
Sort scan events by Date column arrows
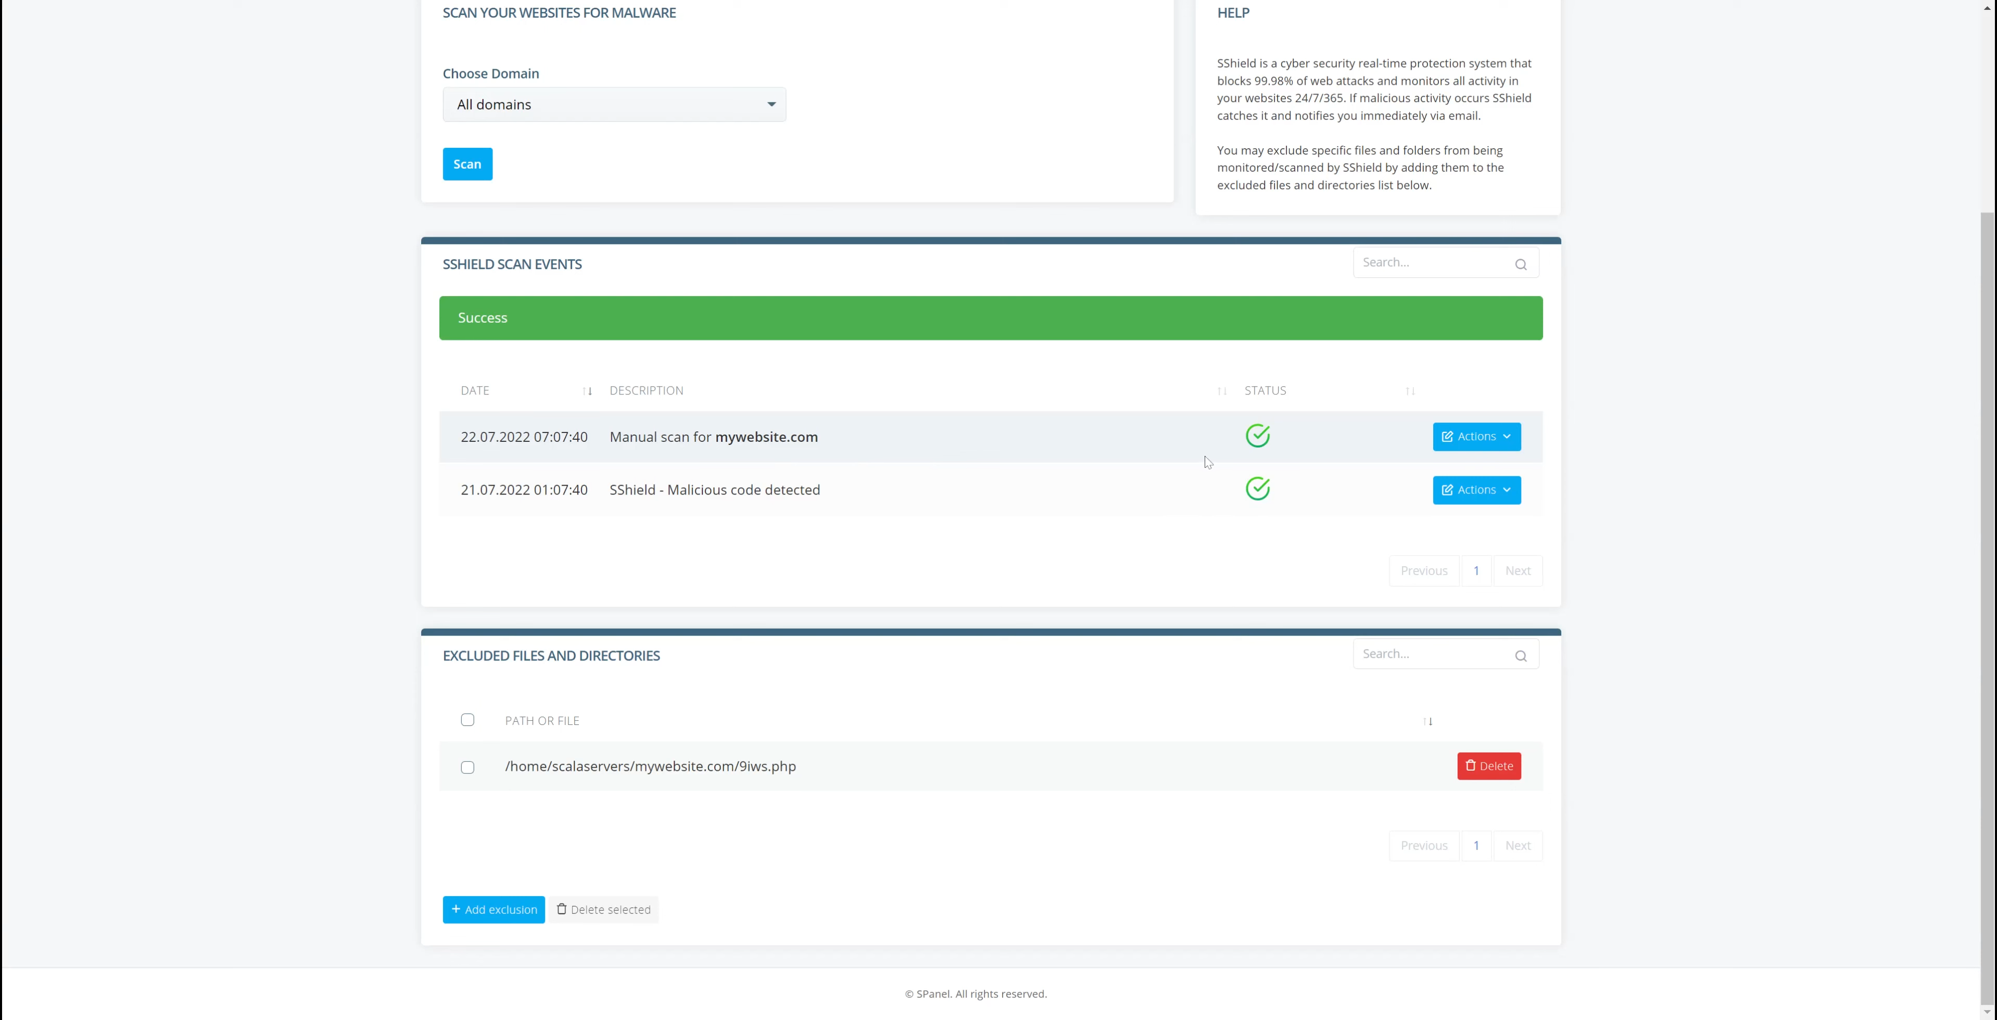coord(587,391)
